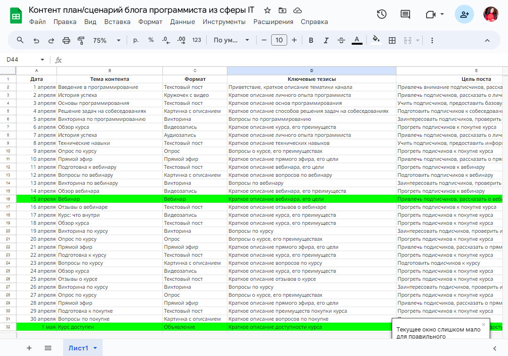Toggle bold formatting
508x356 pixels.
[x=311, y=40]
